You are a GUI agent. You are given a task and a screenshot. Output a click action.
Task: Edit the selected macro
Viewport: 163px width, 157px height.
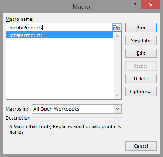click(x=141, y=53)
